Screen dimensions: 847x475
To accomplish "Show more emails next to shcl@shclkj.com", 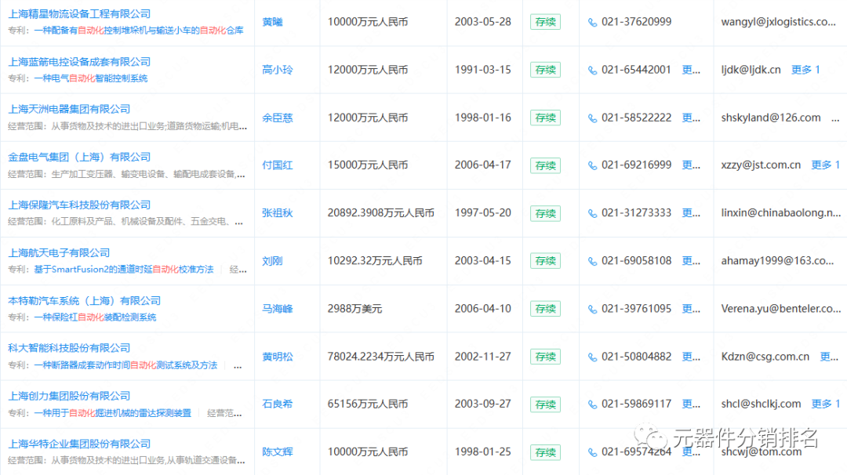I will click(825, 404).
